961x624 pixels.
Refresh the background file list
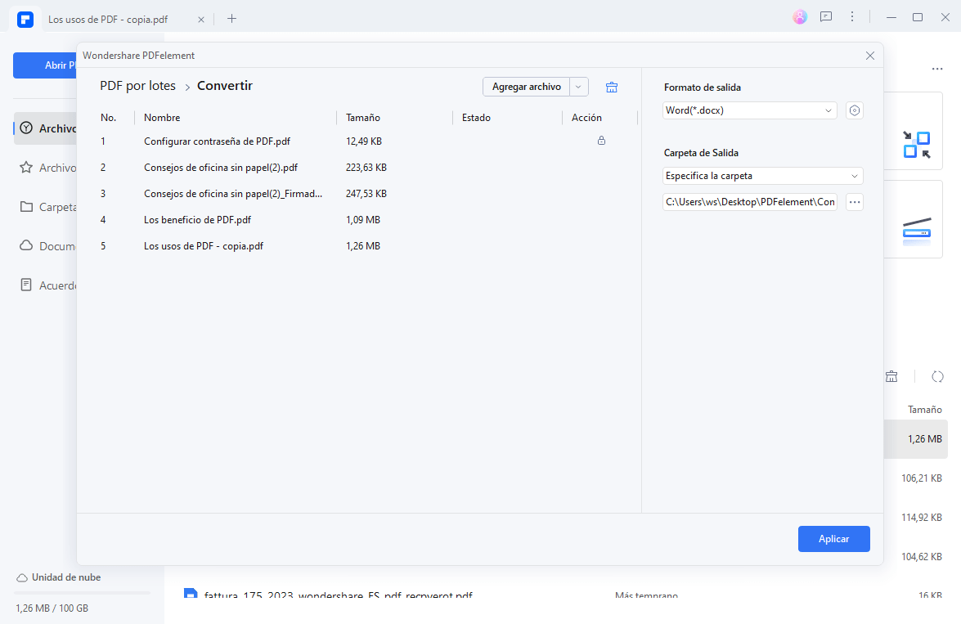(x=938, y=376)
